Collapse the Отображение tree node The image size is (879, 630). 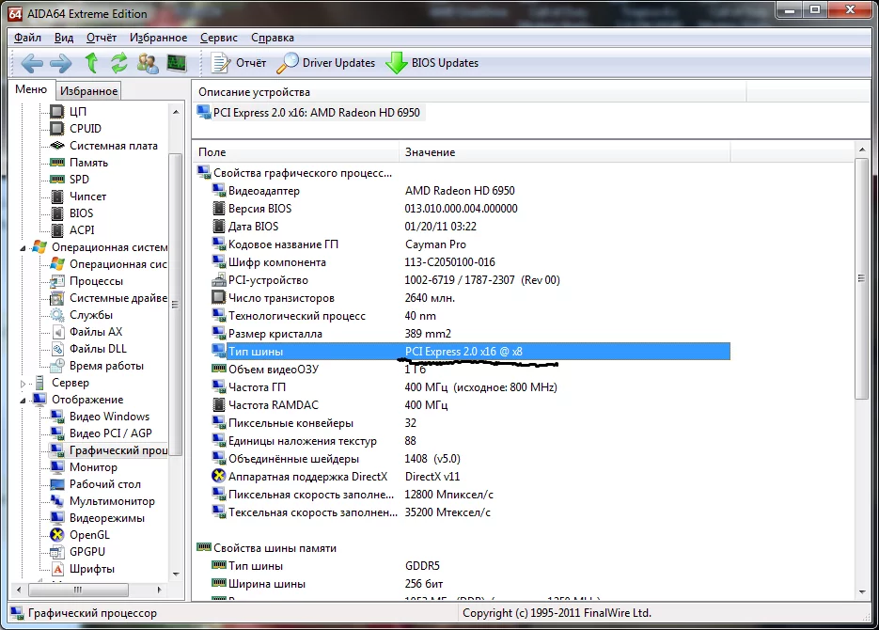[x=23, y=401]
